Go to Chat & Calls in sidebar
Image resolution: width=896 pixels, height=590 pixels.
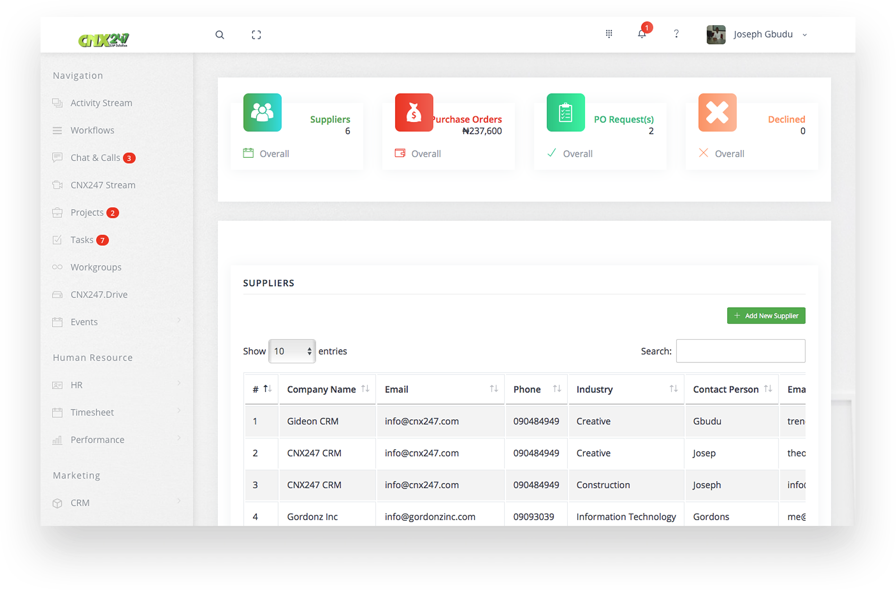95,158
